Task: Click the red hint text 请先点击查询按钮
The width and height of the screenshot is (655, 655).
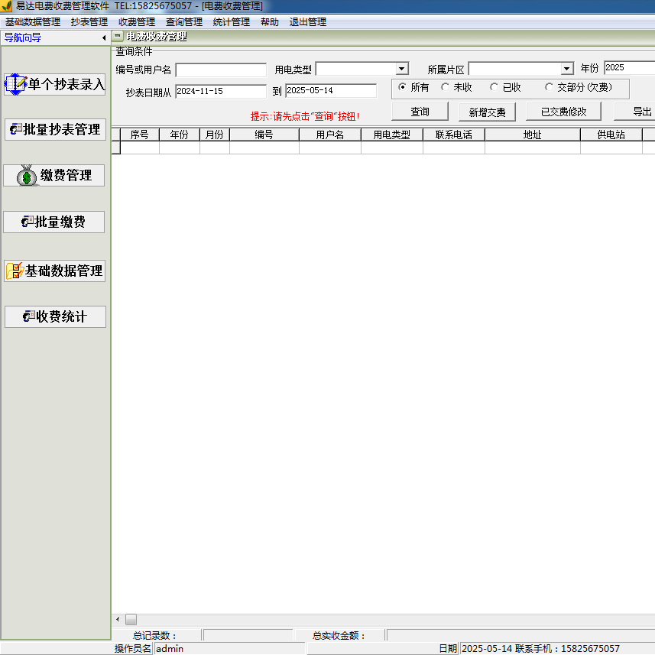Action: tap(305, 116)
